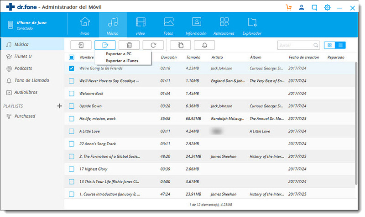Open the shopping cart icon
The height and width of the screenshot is (217, 365).
pyautogui.click(x=289, y=7)
